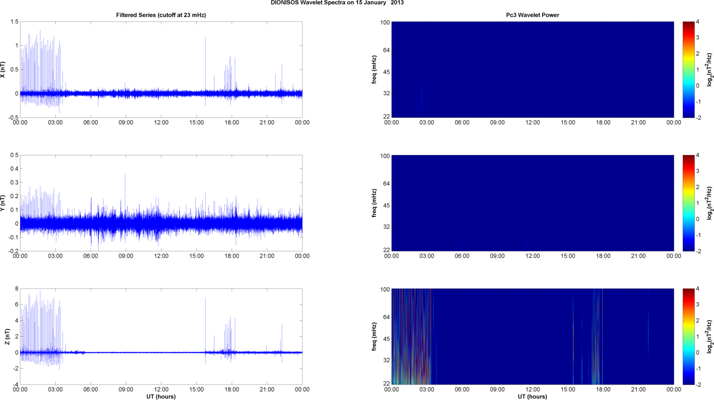Click the 'Z (nT)' axis label

tap(7, 337)
